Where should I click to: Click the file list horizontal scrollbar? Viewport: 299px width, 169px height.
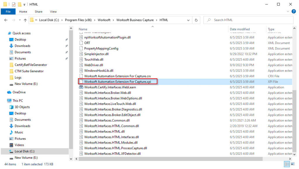tap(171, 159)
